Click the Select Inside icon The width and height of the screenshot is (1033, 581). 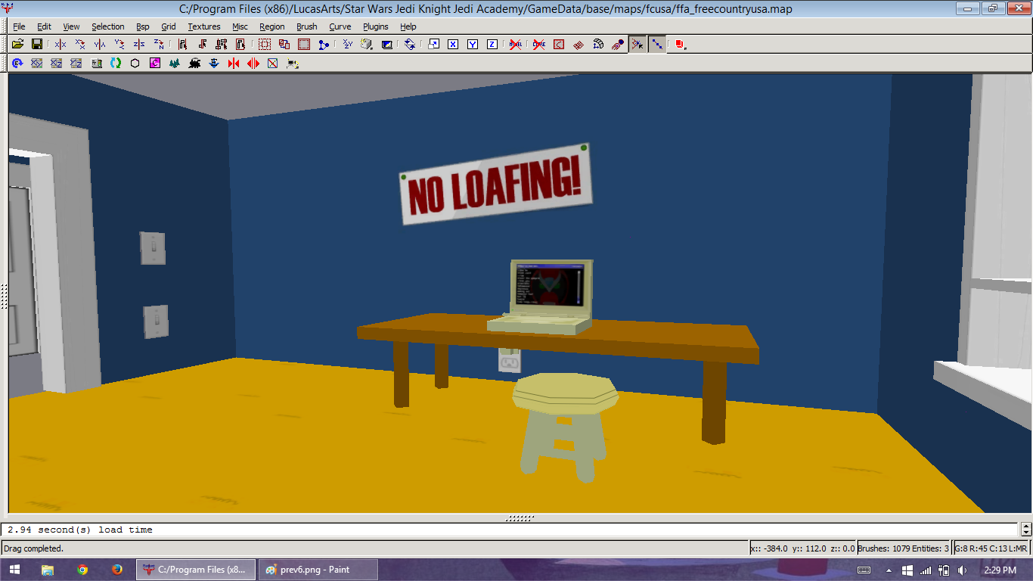240,45
